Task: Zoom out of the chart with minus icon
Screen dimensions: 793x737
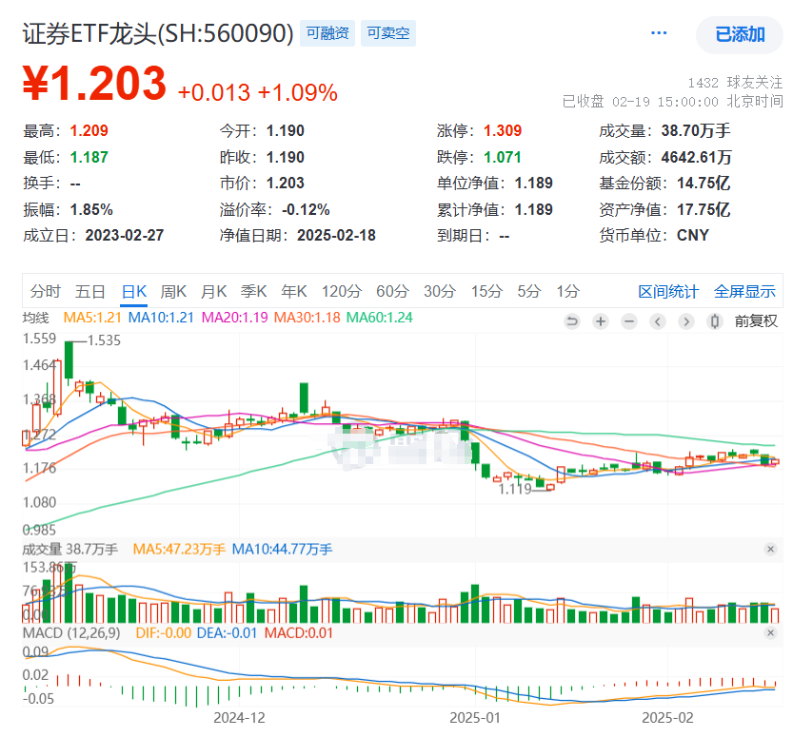Action: [628, 322]
